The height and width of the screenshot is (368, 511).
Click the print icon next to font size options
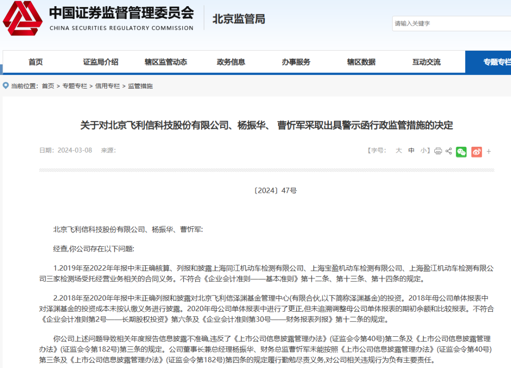pos(438,152)
